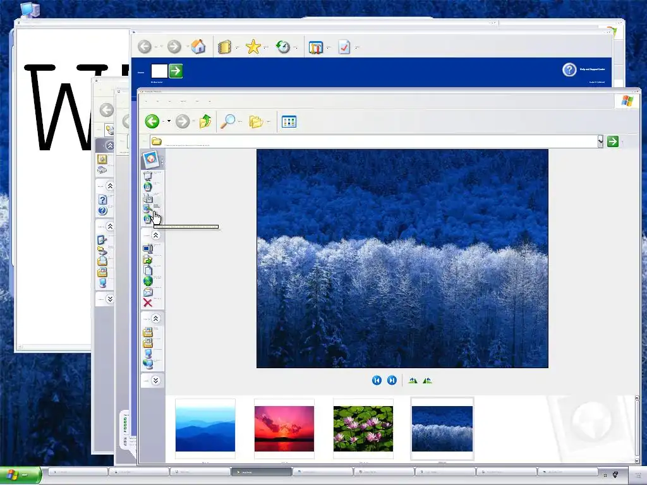
Task: Collapse Other Places in rear Explorer window
Action: [x=110, y=226]
